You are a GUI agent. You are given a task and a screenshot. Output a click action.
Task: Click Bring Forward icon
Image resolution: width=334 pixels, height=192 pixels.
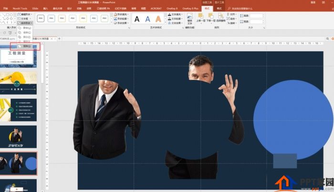pyautogui.click(x=201, y=18)
